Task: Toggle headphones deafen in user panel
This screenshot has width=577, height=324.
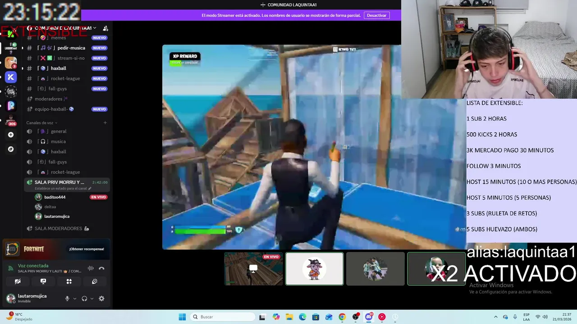Action: (x=84, y=298)
